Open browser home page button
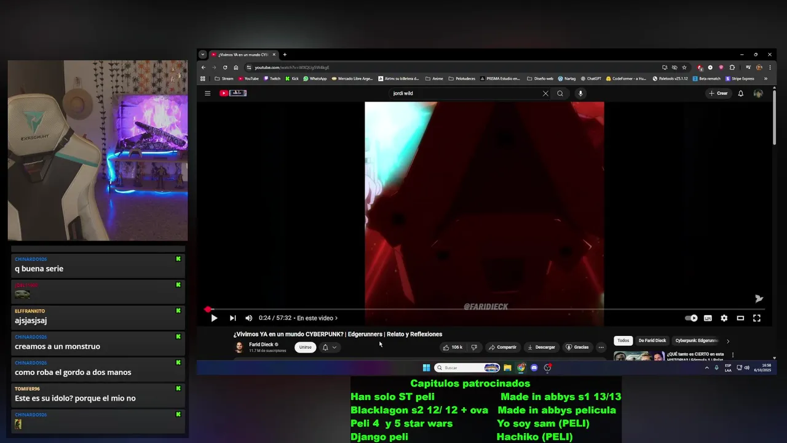Image resolution: width=787 pixels, height=443 pixels. click(235, 68)
